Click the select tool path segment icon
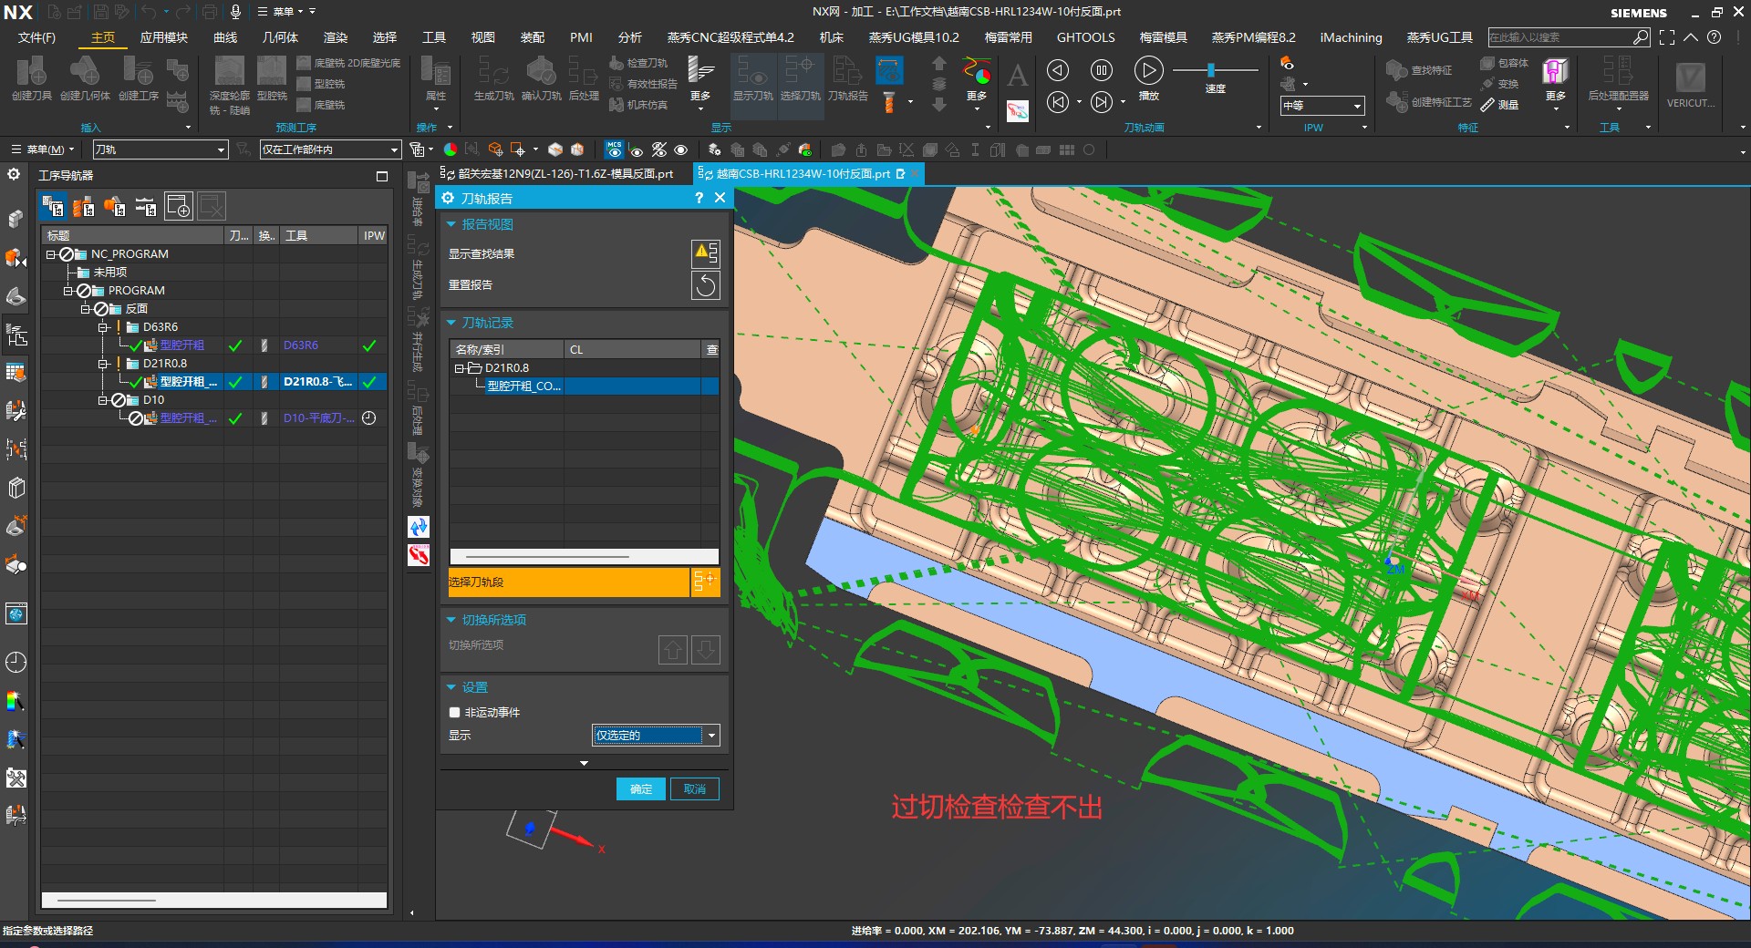Viewport: 1751px width, 948px height. (706, 582)
